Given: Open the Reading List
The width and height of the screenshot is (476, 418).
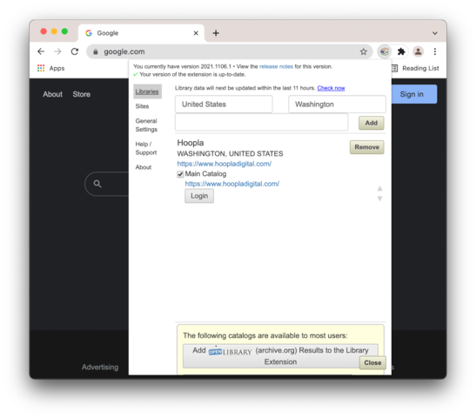Looking at the screenshot, I should coord(416,68).
